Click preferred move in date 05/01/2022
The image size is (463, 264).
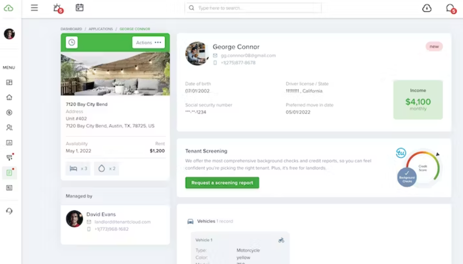click(x=298, y=112)
